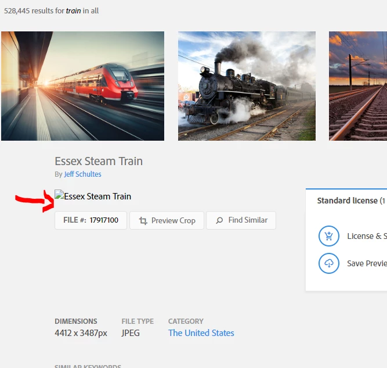Viewport: 387px width, 368px height.
Task: Click the License & Save text
Action: 367,236
